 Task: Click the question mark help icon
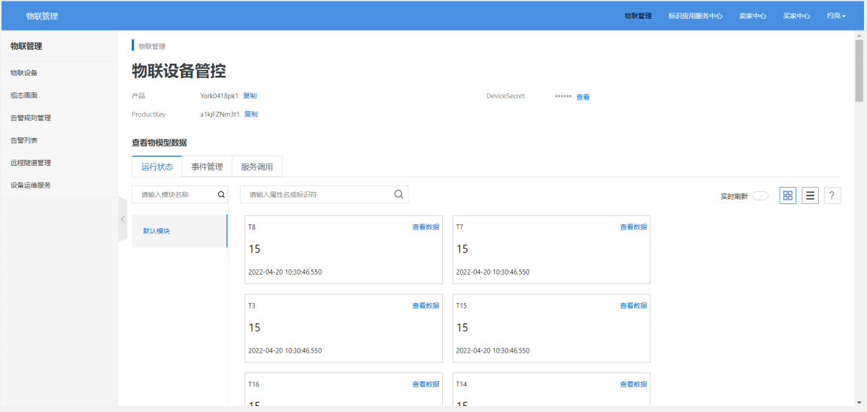pyautogui.click(x=832, y=195)
